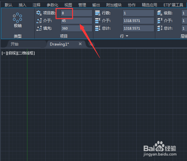This screenshot has width=187, height=161.
Task: Click the rows 总计 field showing 1318.5571
Action: click(x=138, y=28)
